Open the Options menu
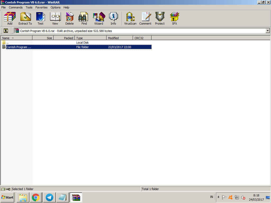271x203 pixels. [55, 7]
